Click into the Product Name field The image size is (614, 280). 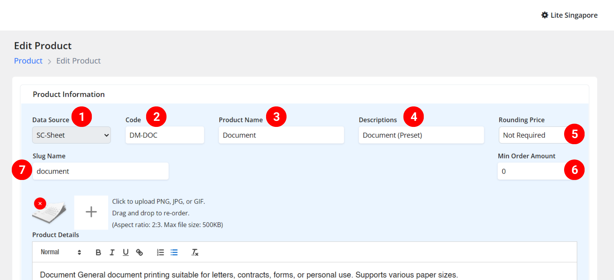[281, 135]
